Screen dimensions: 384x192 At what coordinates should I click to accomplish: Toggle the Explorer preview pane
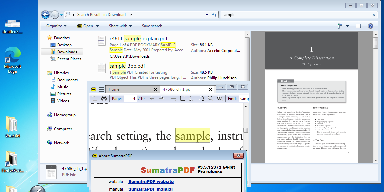(358, 26)
